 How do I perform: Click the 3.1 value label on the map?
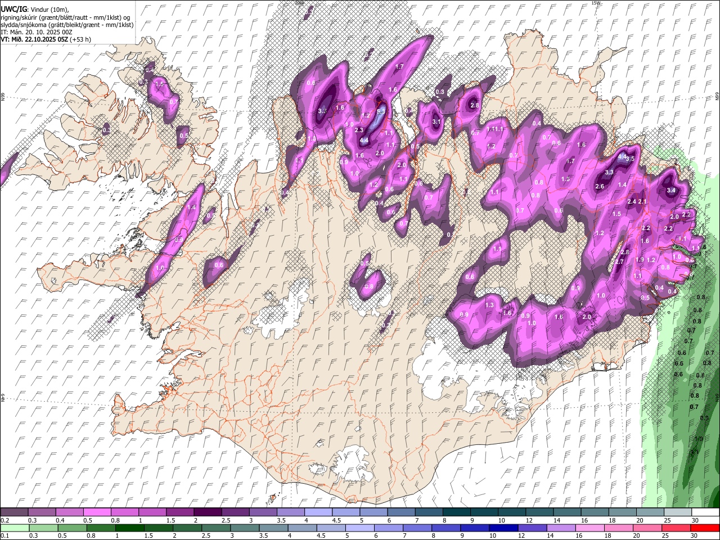[x=436, y=121]
